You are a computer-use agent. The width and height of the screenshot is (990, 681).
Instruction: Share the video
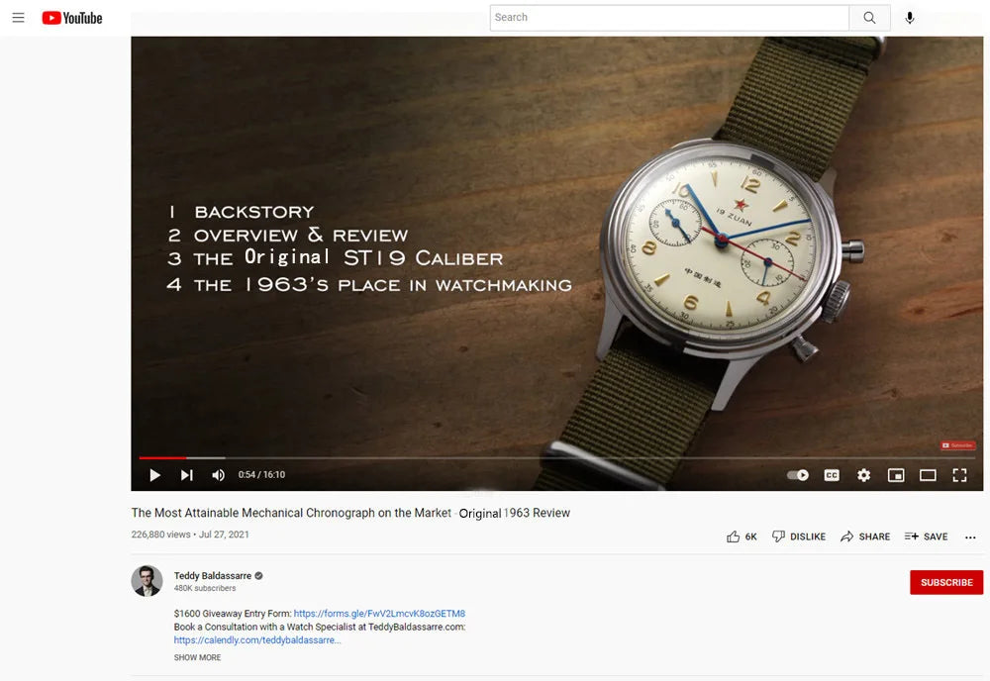point(865,535)
